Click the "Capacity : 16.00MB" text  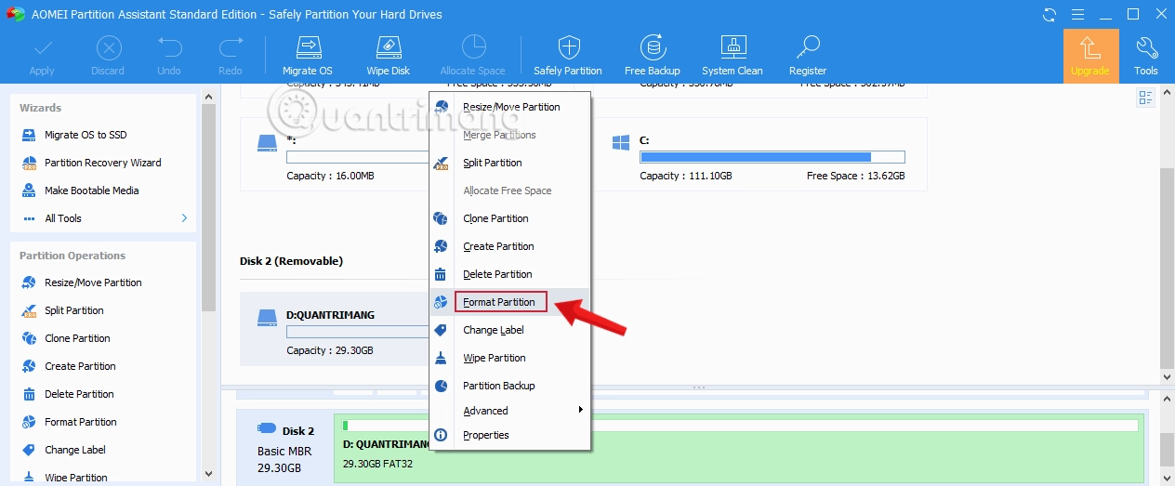[x=330, y=176]
